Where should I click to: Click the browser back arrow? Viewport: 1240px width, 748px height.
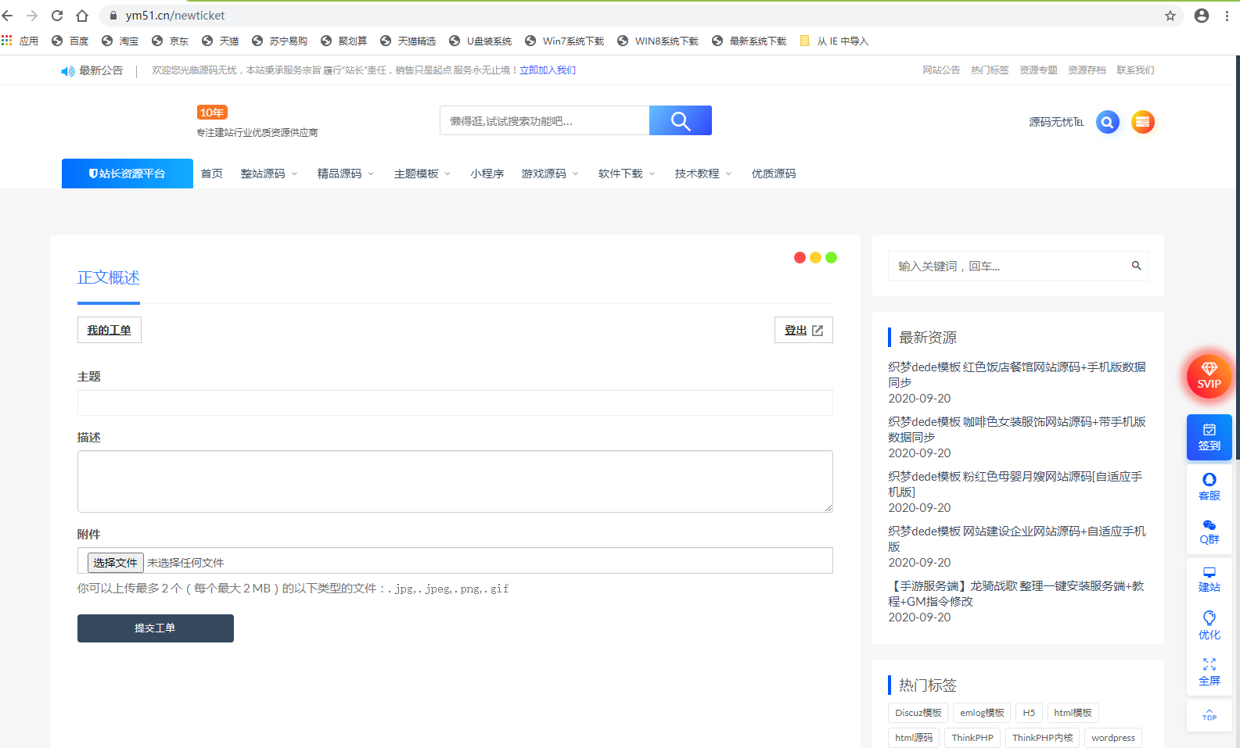click(8, 16)
